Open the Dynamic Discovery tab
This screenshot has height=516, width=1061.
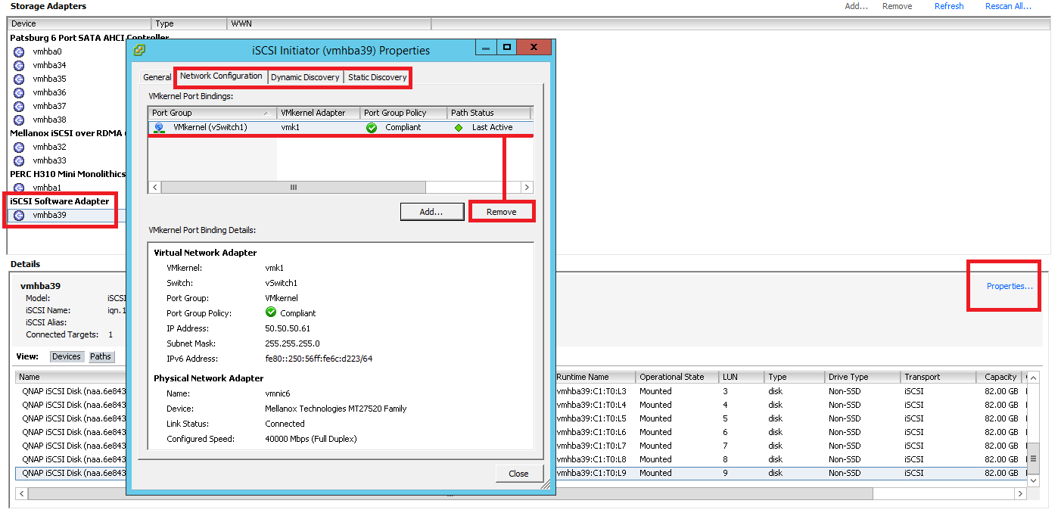tap(305, 77)
